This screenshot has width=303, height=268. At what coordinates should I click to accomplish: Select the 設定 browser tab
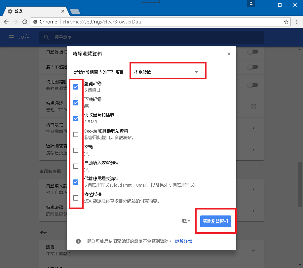(33, 11)
